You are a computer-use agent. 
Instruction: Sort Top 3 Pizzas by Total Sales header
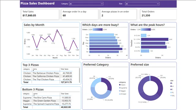point(65,69)
